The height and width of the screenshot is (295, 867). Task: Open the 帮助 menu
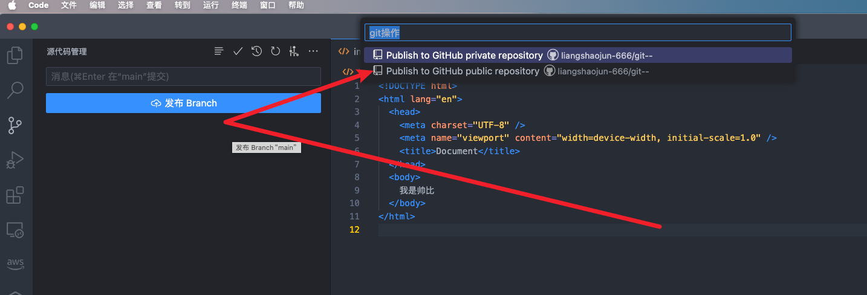click(296, 5)
